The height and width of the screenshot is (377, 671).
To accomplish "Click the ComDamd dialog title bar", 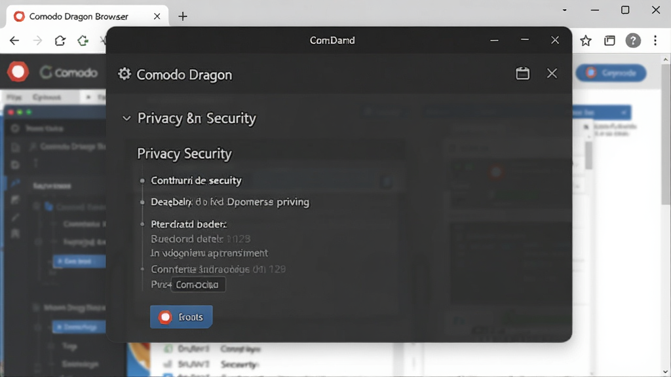I will [x=332, y=40].
